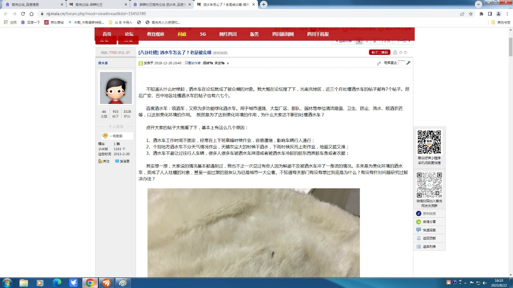The height and width of the screenshot is (288, 513).
Task: Click the 只看该作者 link
Action: (192, 63)
